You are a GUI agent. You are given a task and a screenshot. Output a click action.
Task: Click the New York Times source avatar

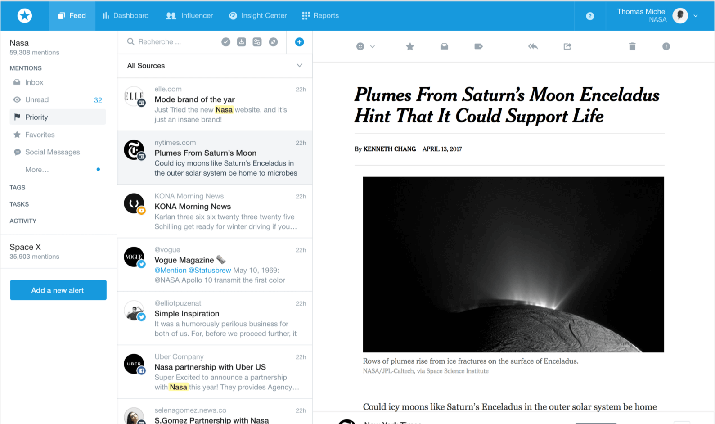point(134,150)
